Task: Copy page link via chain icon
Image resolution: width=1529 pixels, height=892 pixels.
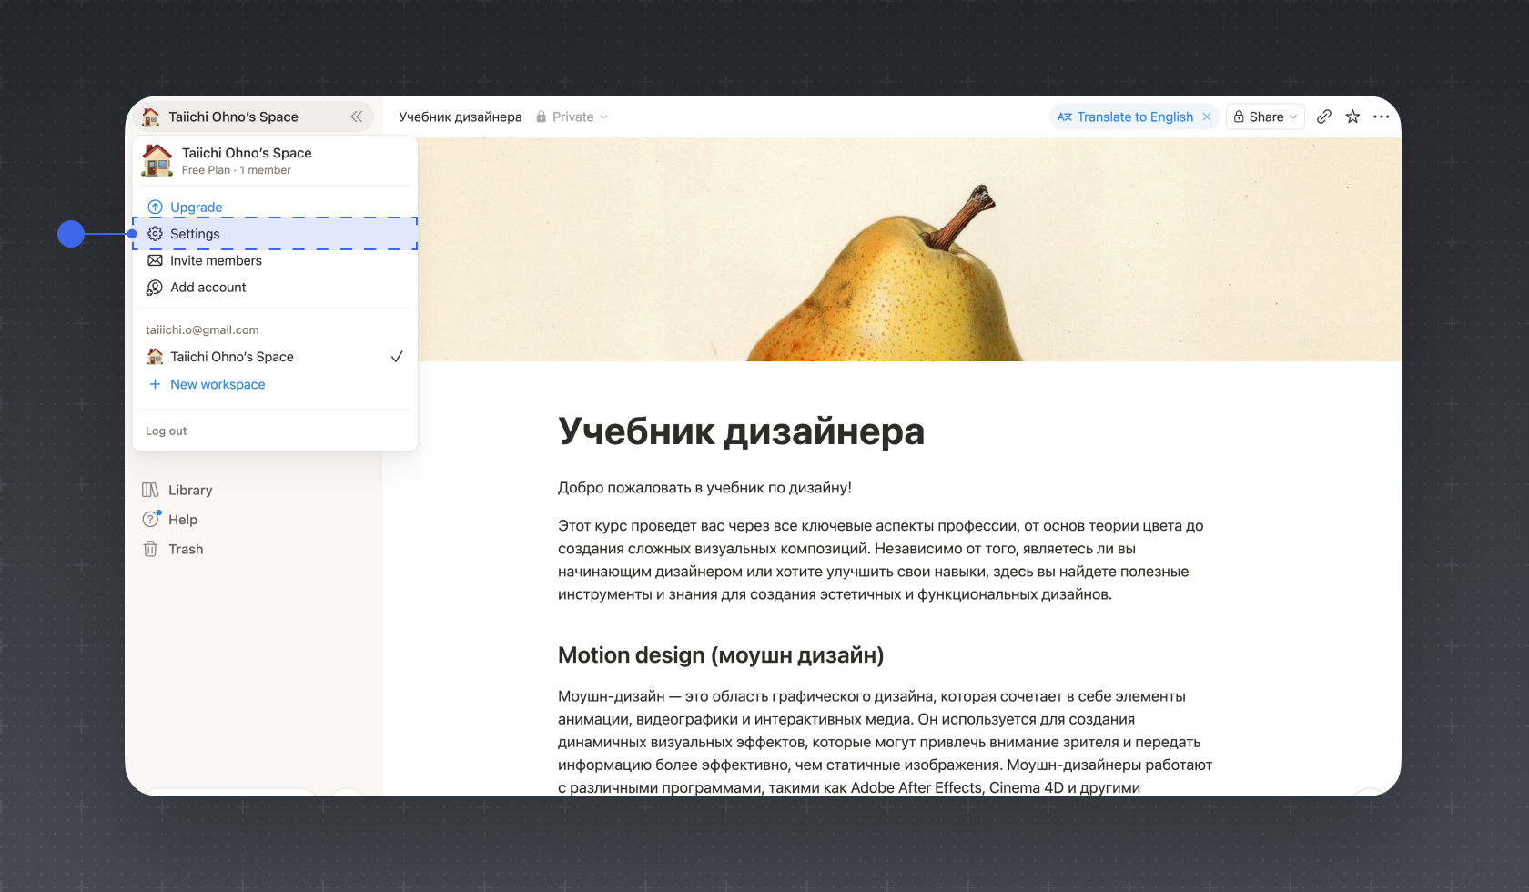Action: click(x=1324, y=117)
